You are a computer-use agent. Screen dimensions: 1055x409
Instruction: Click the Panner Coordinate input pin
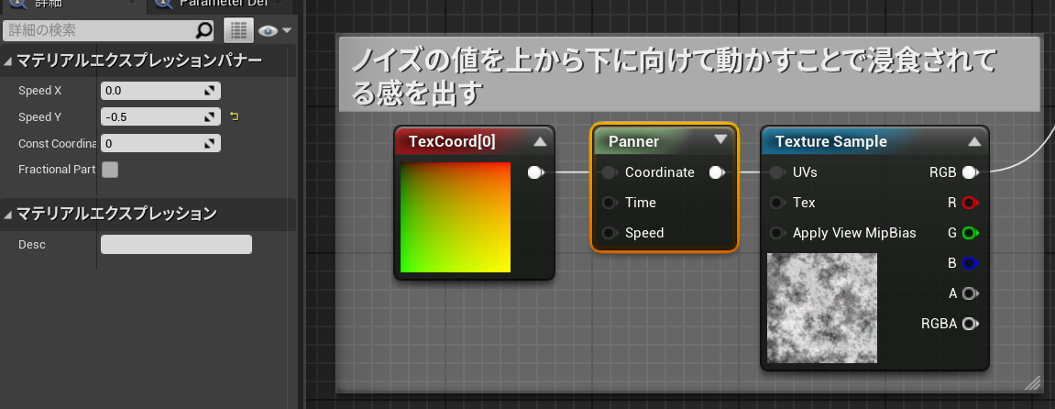tap(610, 172)
